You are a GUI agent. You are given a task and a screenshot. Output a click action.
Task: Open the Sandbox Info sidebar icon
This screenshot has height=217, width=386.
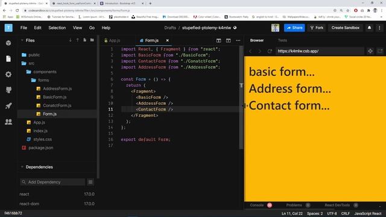[8, 43]
